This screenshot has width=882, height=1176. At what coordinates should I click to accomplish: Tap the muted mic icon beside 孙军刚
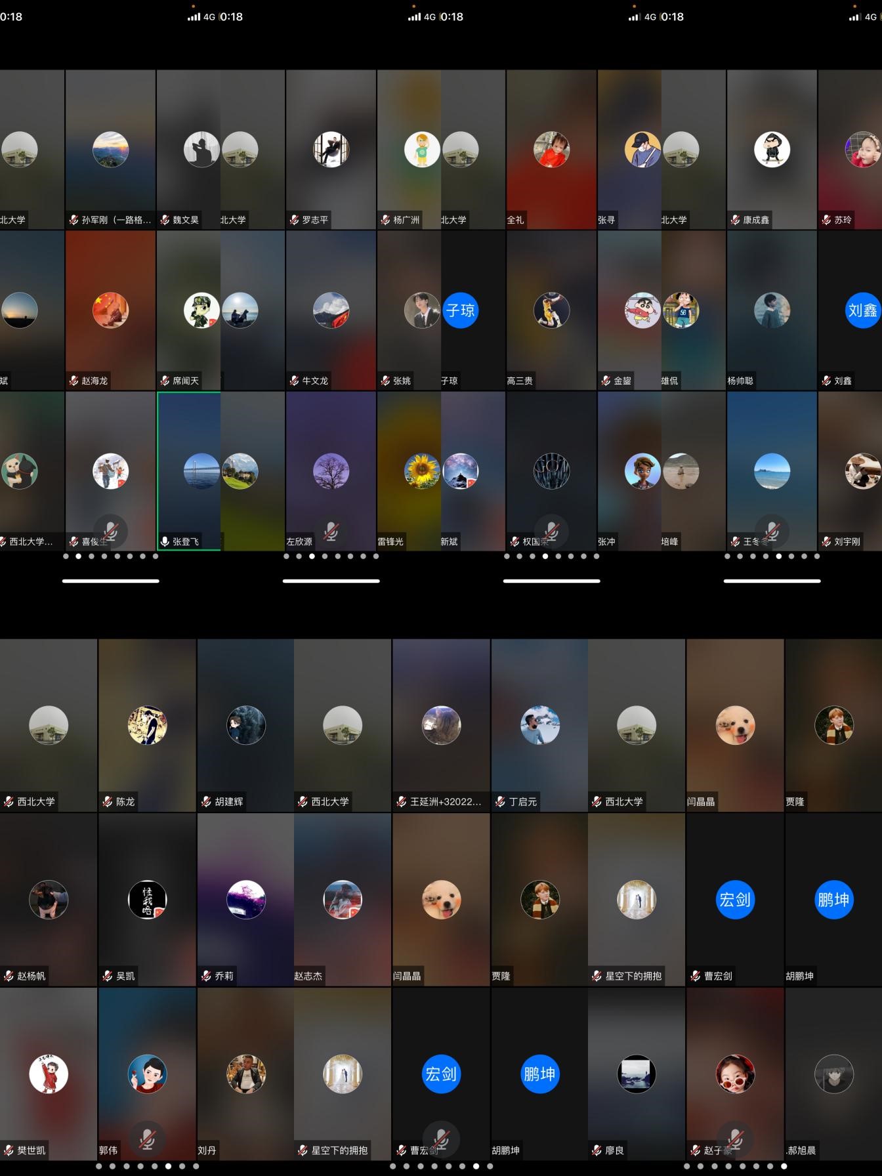click(73, 220)
